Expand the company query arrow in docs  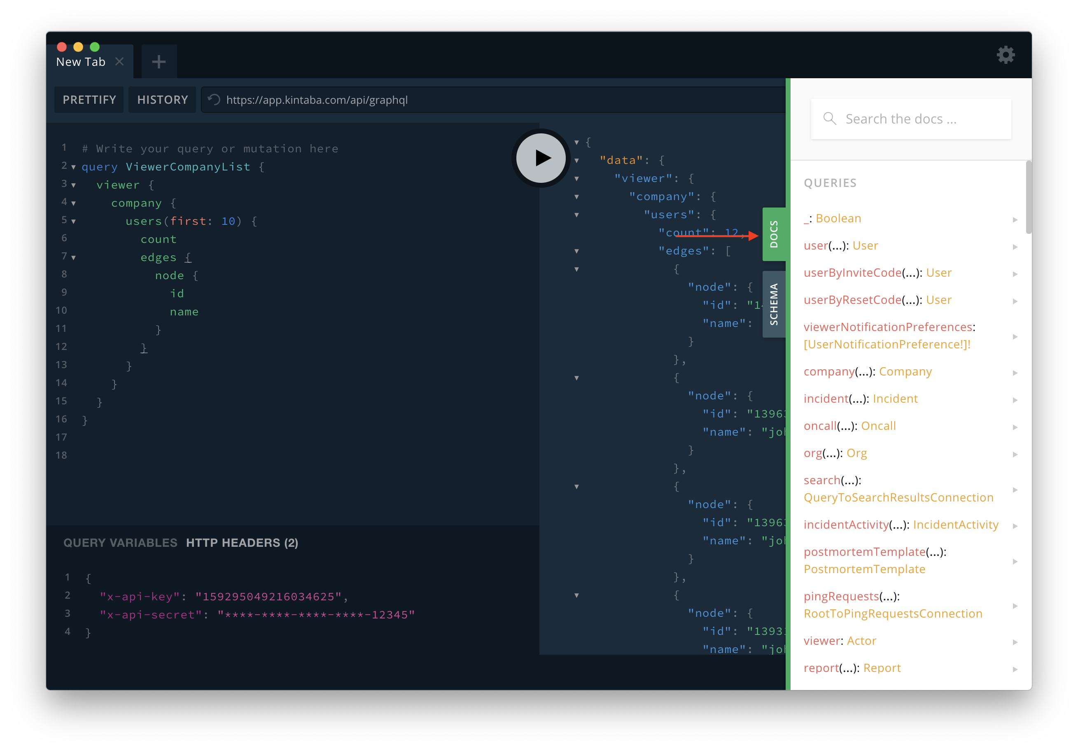coord(1015,373)
